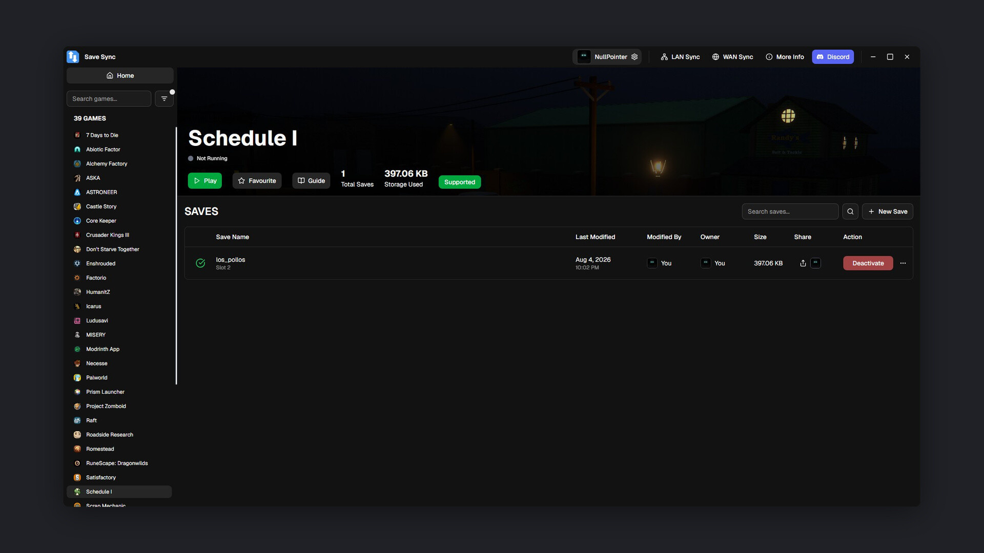Sort by the Save Name column header
The height and width of the screenshot is (553, 984).
click(232, 237)
